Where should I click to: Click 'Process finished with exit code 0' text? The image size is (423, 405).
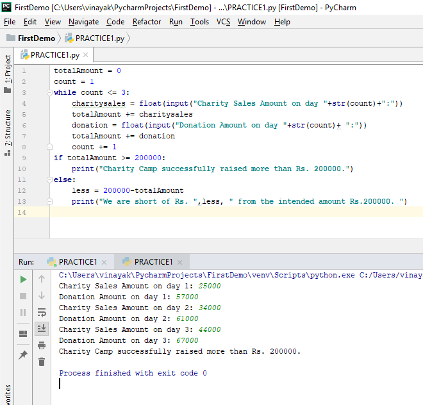[133, 373]
